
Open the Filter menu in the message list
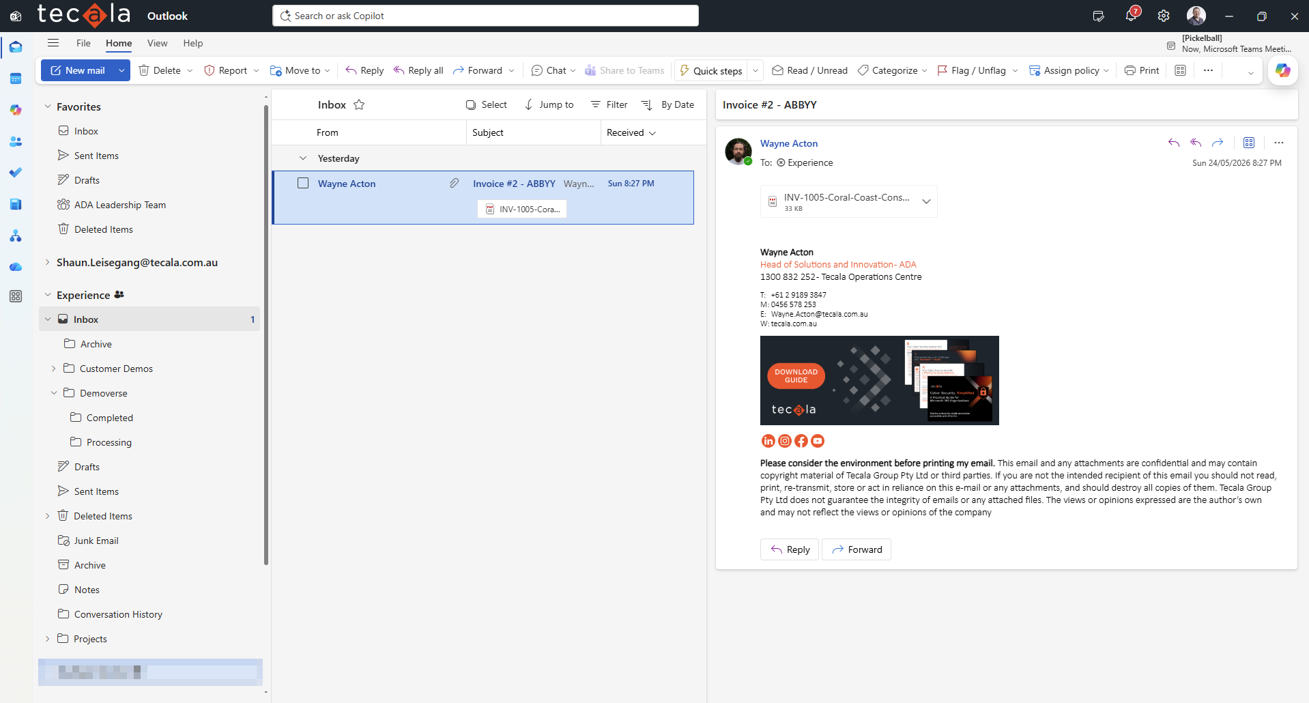pos(609,104)
